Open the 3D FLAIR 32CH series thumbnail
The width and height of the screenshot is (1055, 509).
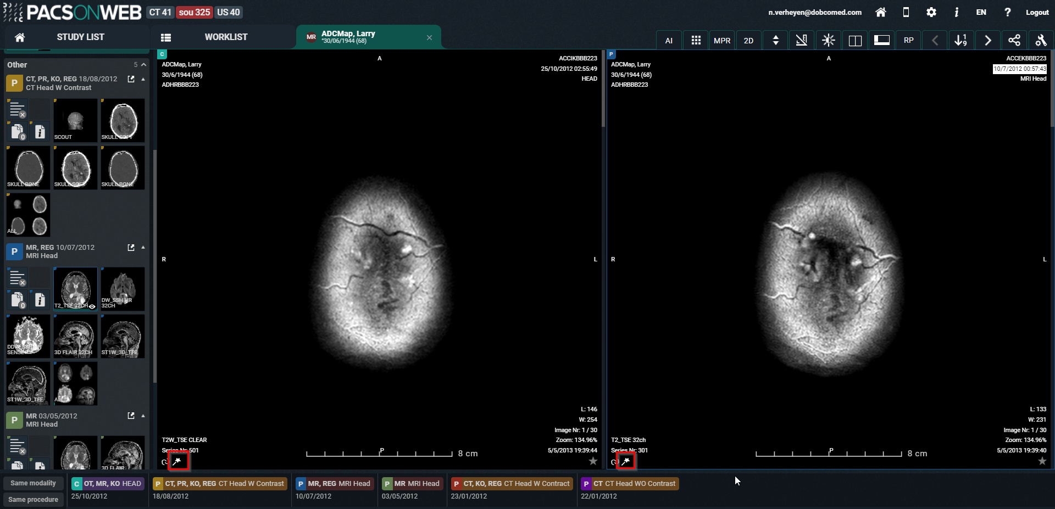click(x=75, y=337)
